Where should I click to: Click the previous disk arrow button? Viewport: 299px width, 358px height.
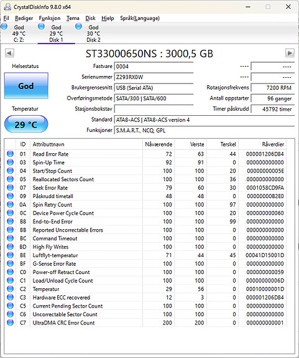pyautogui.click(x=9, y=53)
